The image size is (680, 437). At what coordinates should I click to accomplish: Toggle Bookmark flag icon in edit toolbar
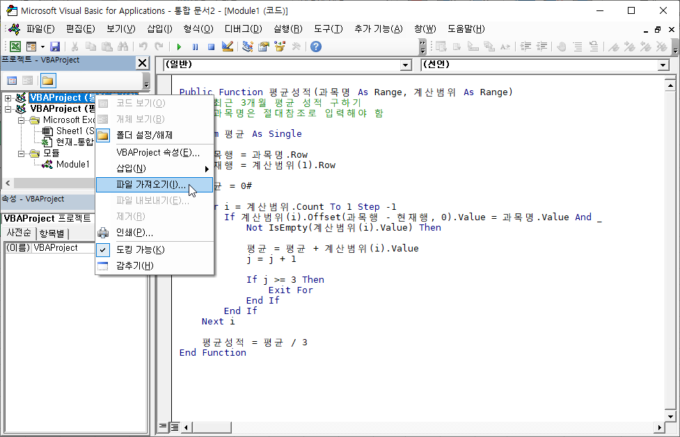tap(614, 47)
